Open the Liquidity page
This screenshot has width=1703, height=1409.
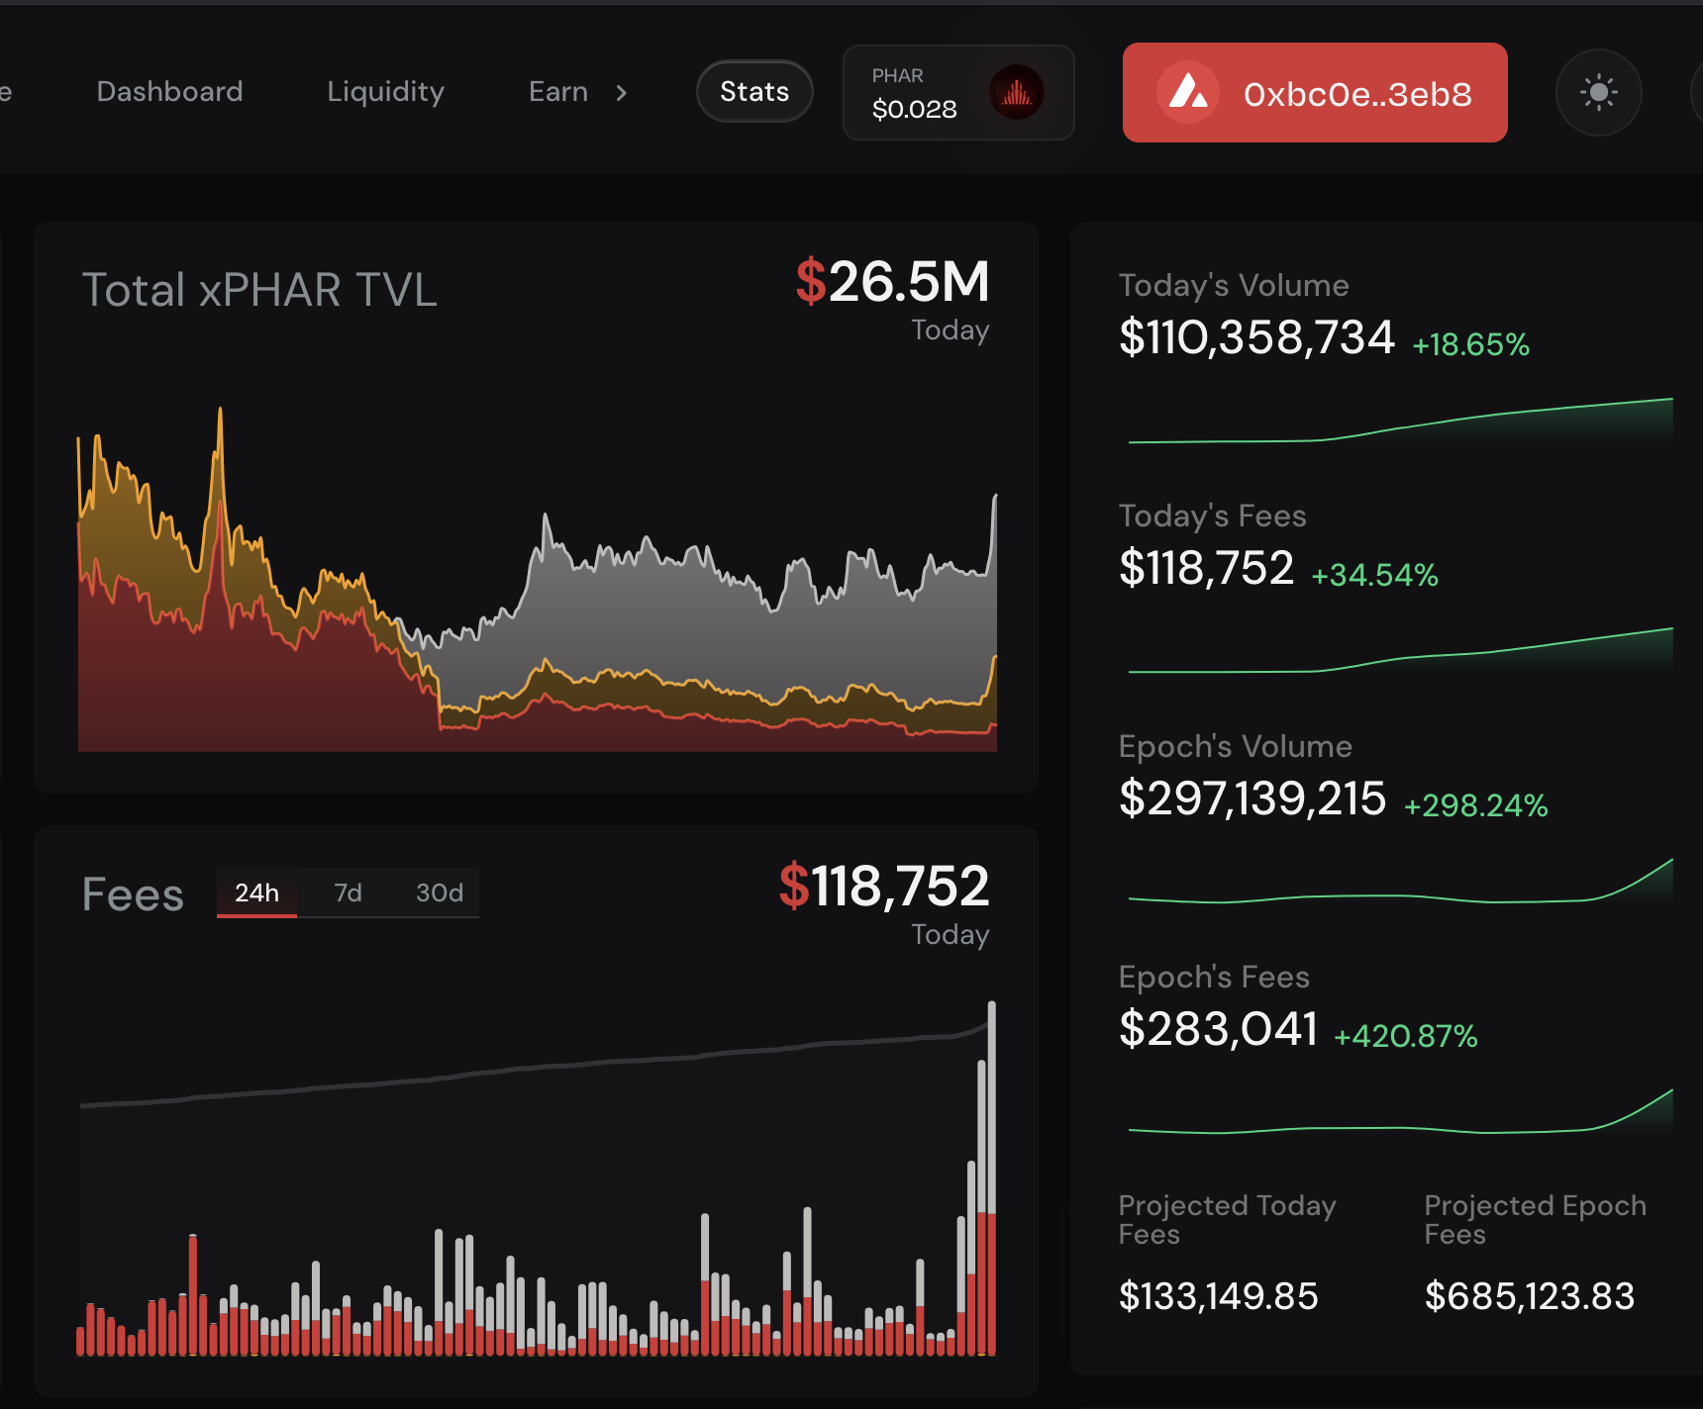(x=385, y=92)
